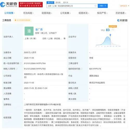130x130 pixels.
Task: Click the 登记机关 value 奉贤区市场监管局
Action: point(97,83)
